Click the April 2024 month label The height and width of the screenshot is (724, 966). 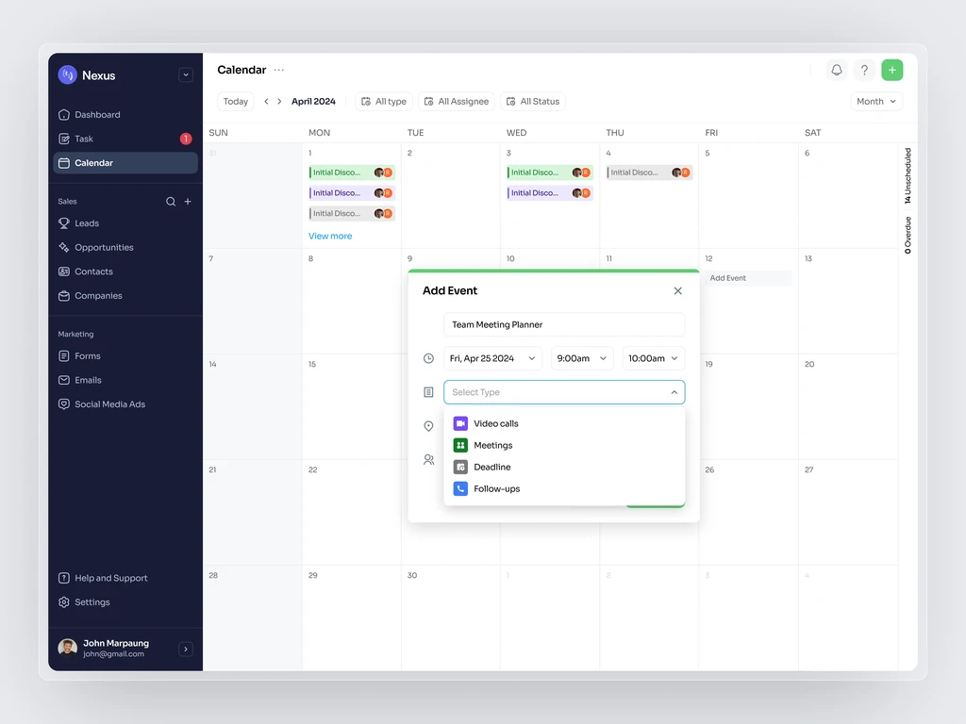click(313, 102)
